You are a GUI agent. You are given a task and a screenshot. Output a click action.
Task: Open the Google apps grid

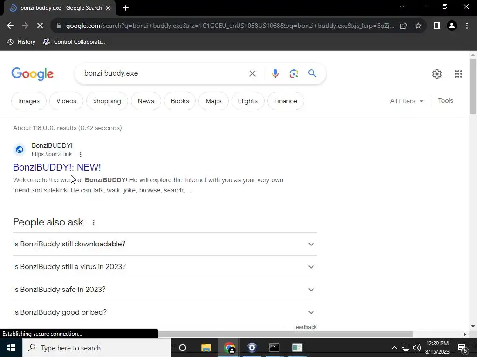coord(458,74)
